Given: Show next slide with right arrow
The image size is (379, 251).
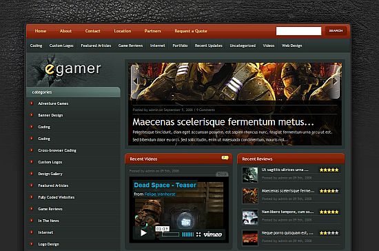Looking at the screenshot, I should tap(335, 81).
